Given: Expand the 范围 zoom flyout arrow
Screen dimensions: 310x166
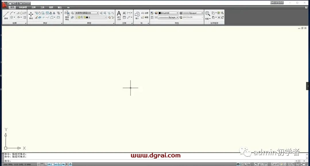Looking at the screenshot, I should click(x=210, y=19).
